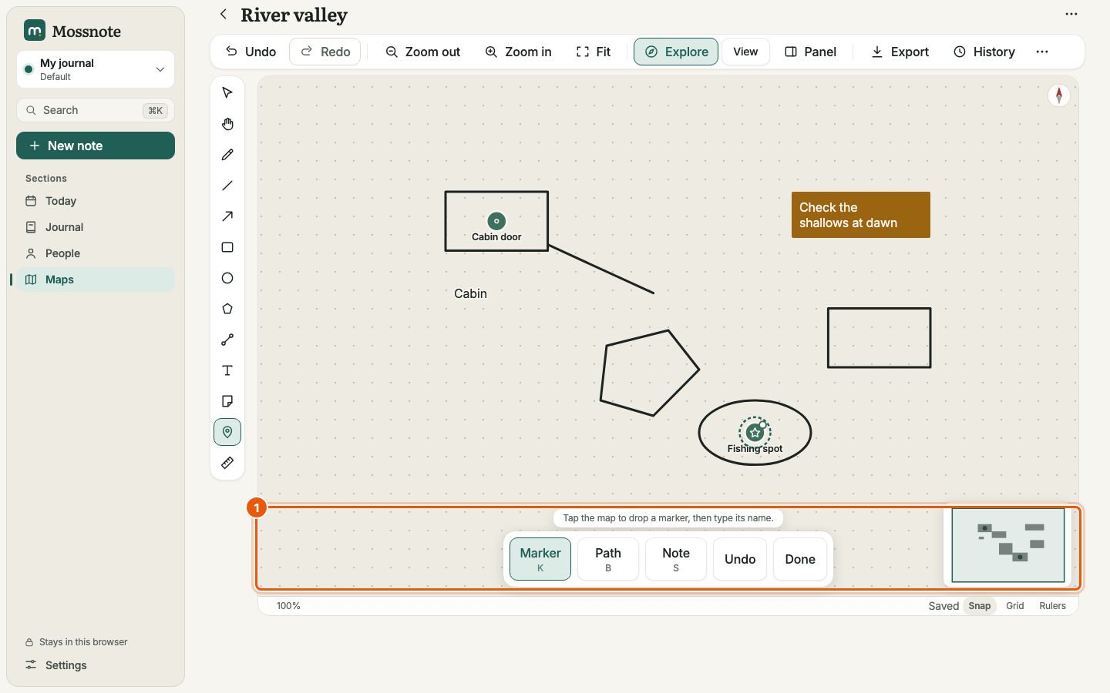Select the arrow pointer tool
This screenshot has height=693, width=1110.
pos(227,93)
